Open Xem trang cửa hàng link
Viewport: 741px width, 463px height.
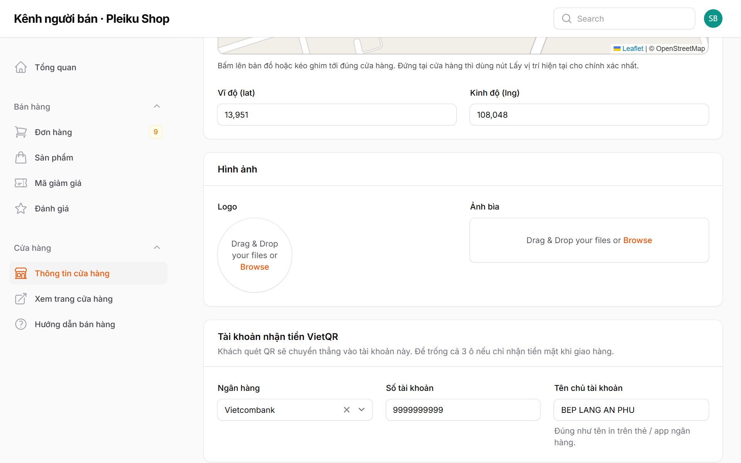[x=88, y=299]
